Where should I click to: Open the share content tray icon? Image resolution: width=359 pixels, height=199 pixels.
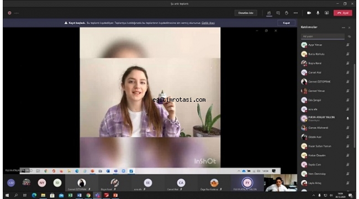tap(326, 13)
